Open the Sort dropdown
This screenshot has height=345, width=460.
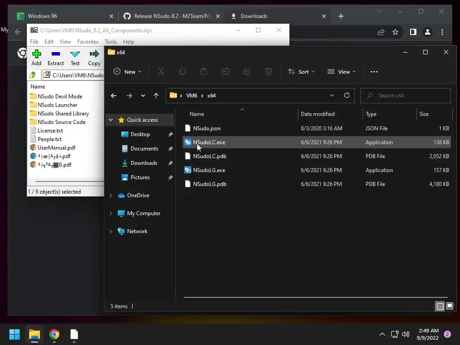301,71
